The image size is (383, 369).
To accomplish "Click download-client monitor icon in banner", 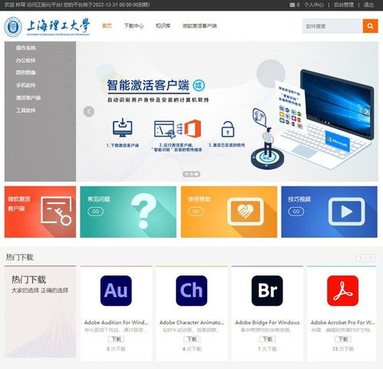I will click(x=123, y=127).
